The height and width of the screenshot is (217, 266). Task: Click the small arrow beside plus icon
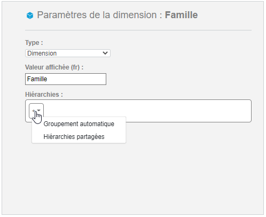(38, 110)
